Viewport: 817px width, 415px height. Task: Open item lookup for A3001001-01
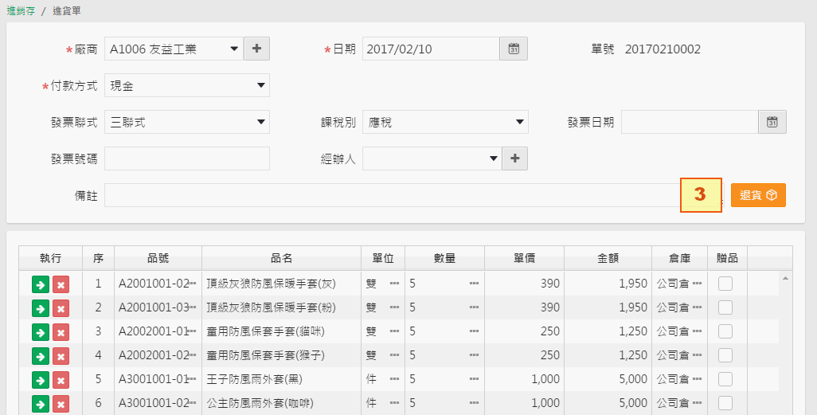192,379
